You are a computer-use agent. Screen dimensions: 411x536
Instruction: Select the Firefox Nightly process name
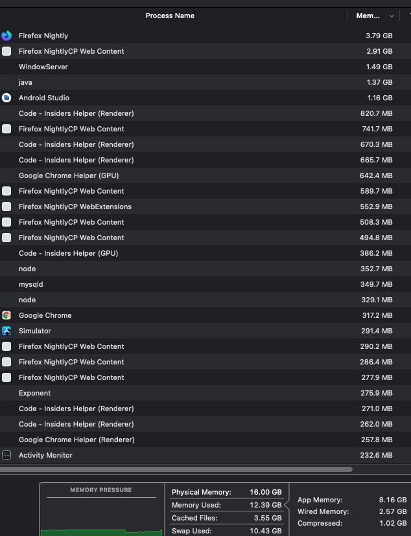43,36
